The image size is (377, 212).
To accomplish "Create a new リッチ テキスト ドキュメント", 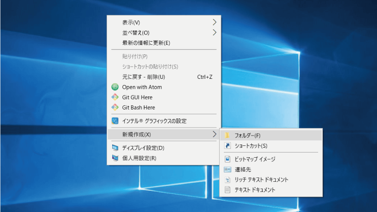I will 271,179.
